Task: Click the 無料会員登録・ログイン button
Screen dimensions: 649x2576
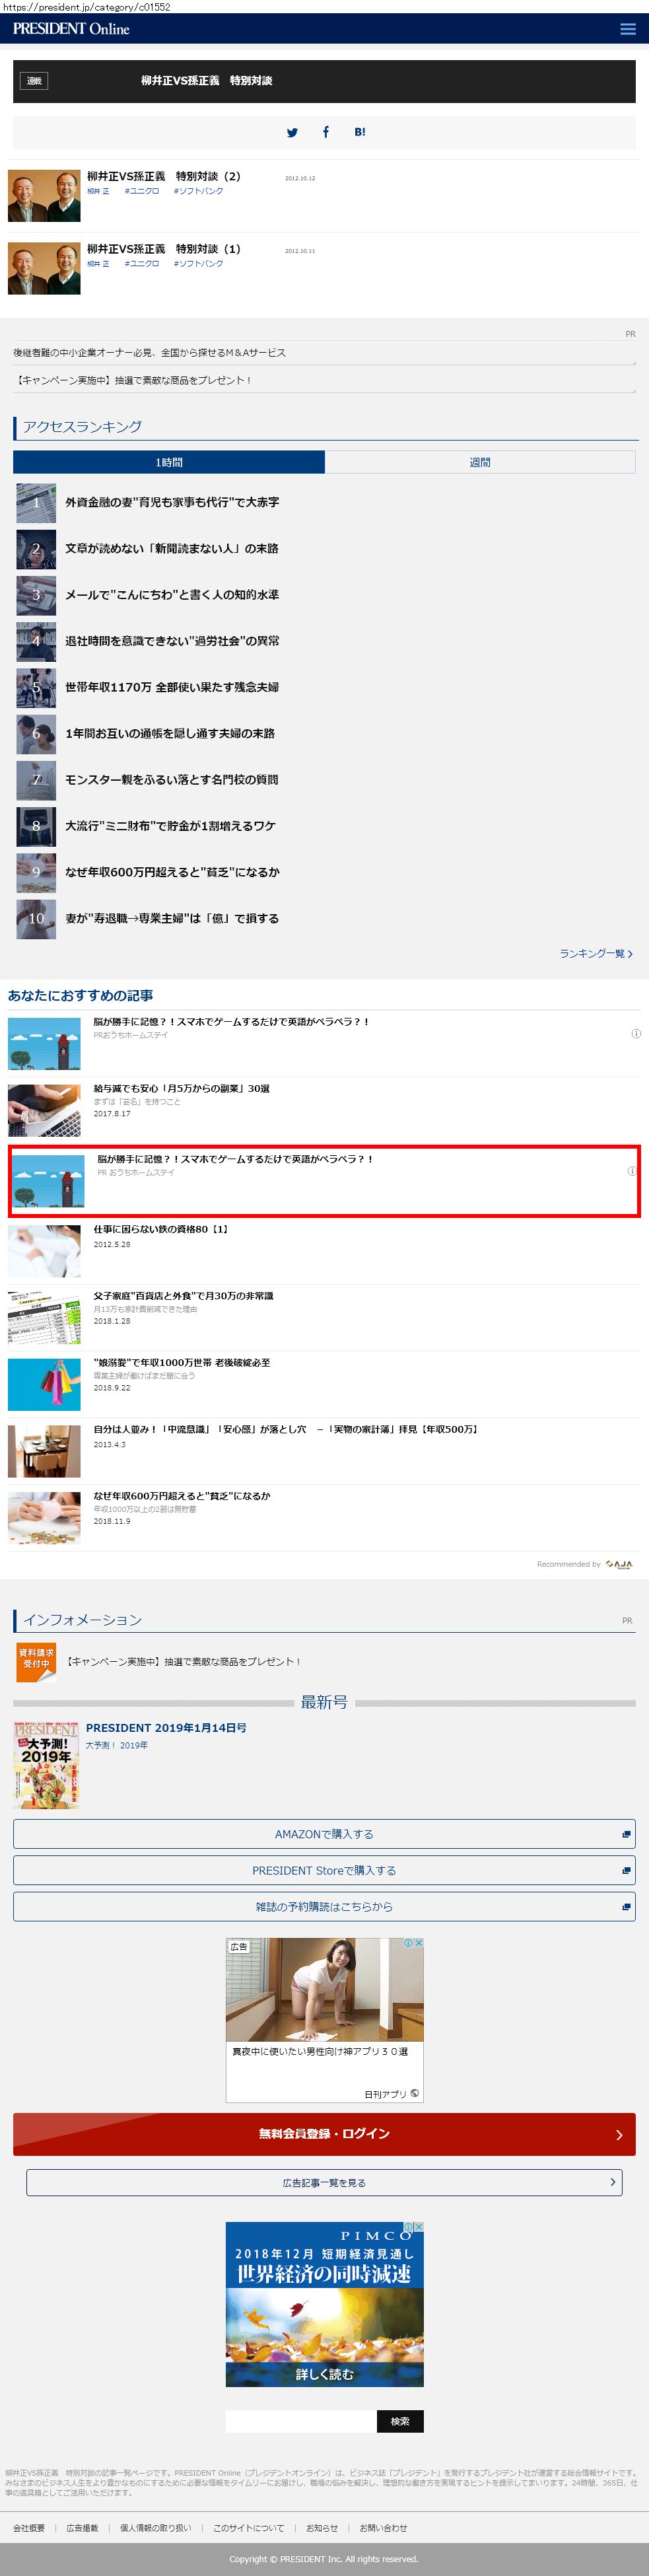Action: coord(324,2134)
